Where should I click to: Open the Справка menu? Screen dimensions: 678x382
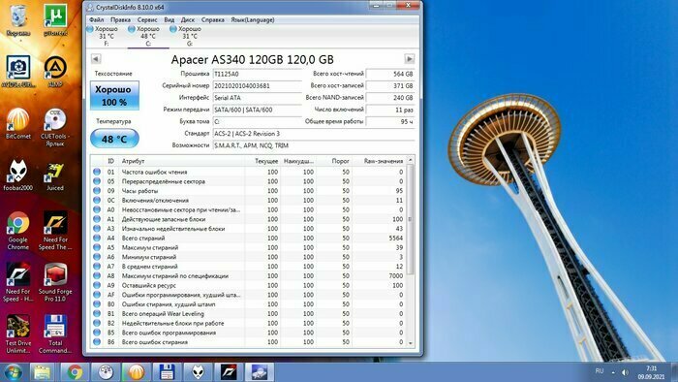click(213, 20)
